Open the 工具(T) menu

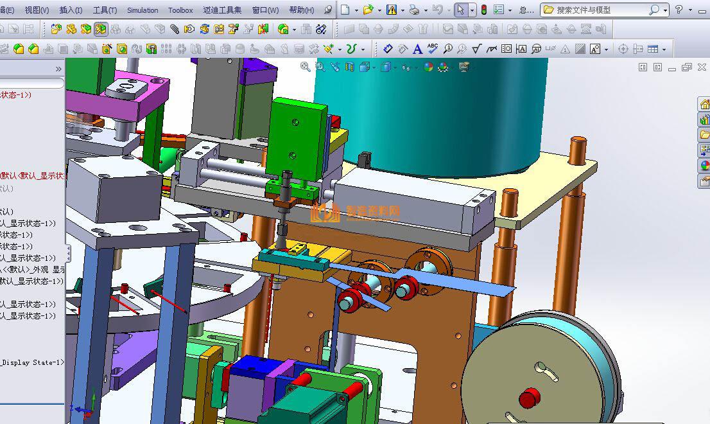[x=105, y=10]
